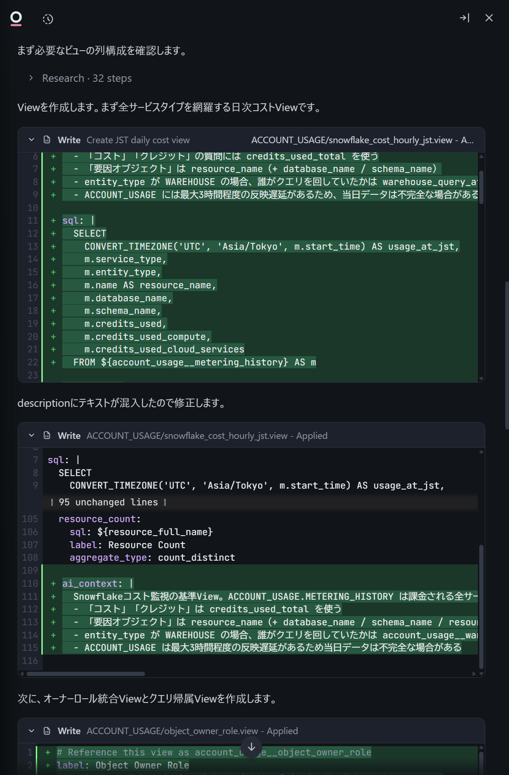Click scroll-up arrow of second code block
This screenshot has height=775, width=509.
(x=481, y=451)
